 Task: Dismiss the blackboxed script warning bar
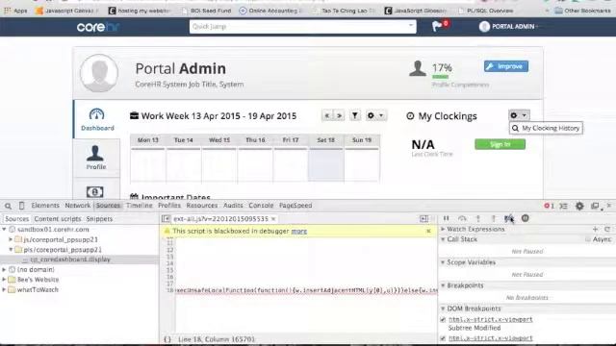pyautogui.click(x=428, y=231)
